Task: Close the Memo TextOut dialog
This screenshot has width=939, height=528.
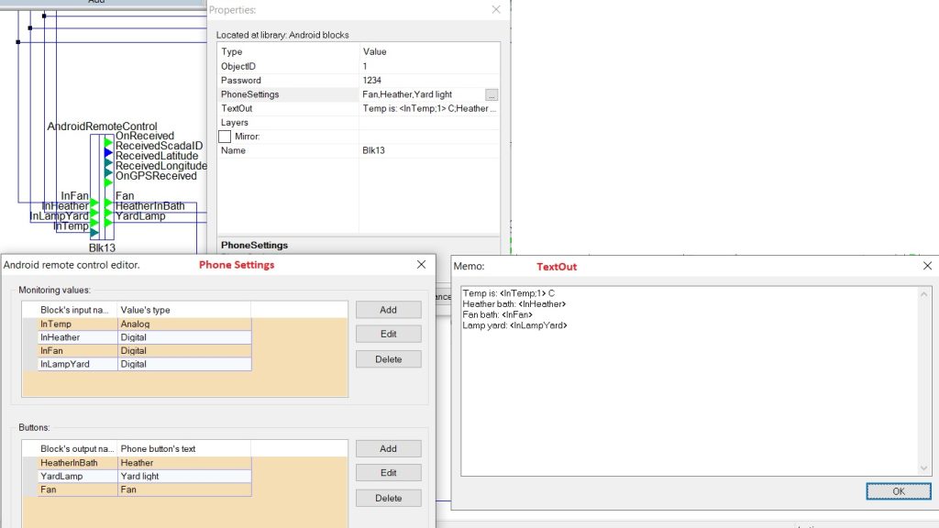Action: 927,266
